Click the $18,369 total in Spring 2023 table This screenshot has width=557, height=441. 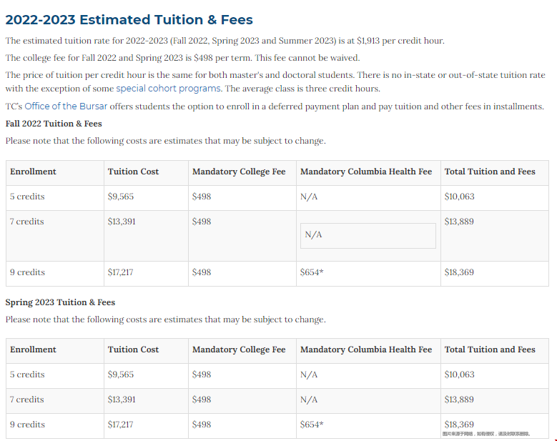point(459,424)
